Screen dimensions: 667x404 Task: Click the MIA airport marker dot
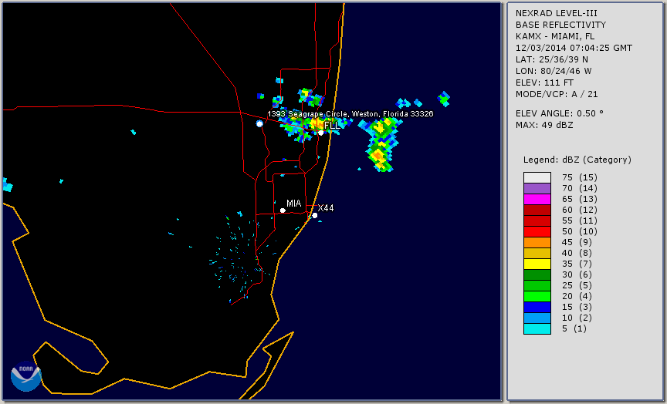(283, 210)
